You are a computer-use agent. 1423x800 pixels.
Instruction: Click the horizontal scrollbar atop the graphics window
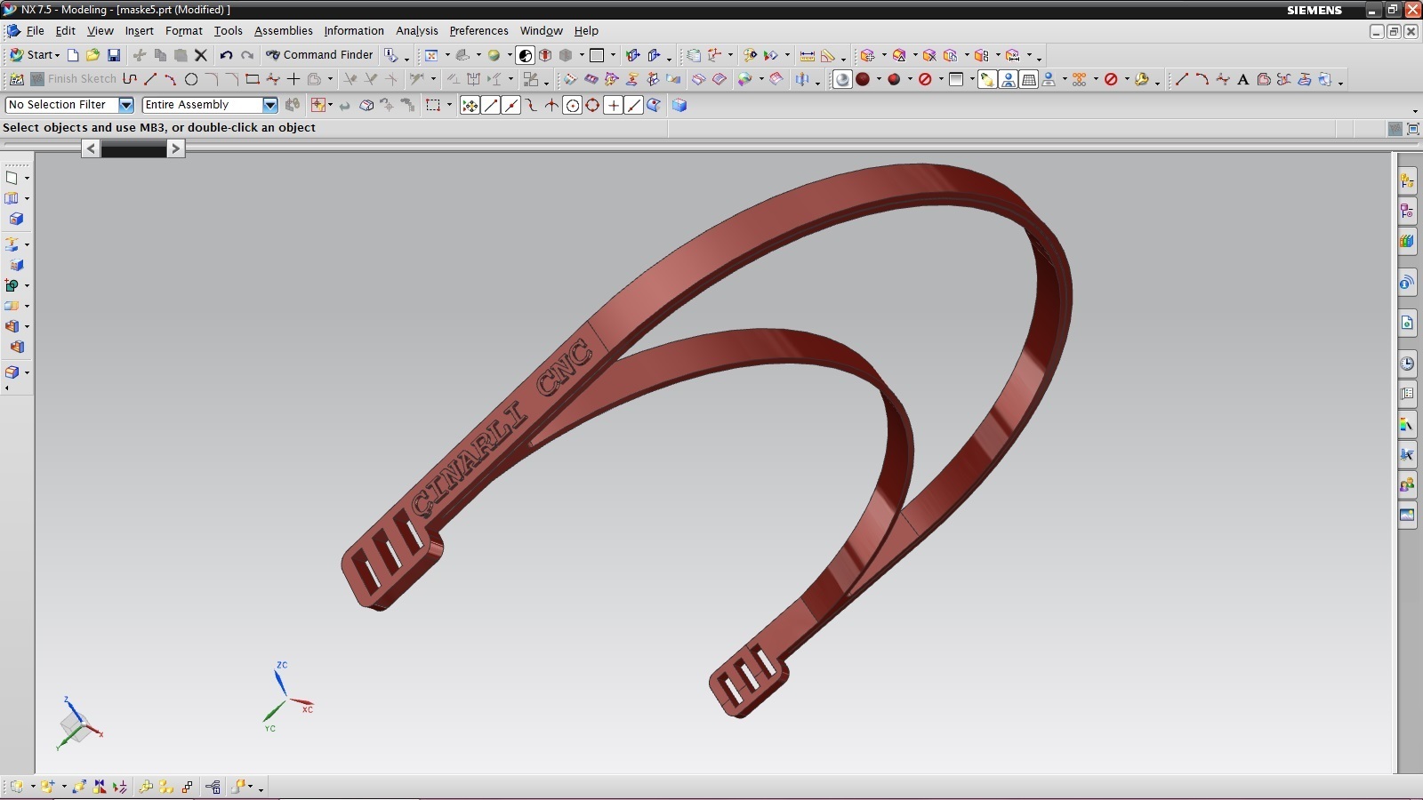pyautogui.click(x=132, y=148)
